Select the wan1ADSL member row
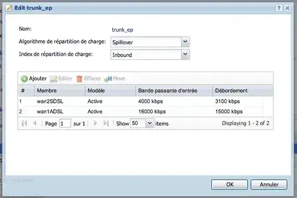The image size is (297, 198). (x=145, y=112)
